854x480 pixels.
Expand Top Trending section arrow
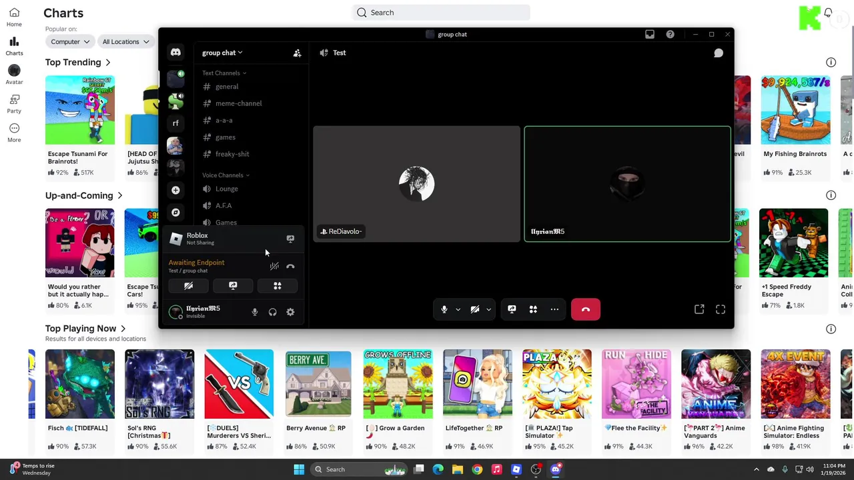(x=107, y=63)
